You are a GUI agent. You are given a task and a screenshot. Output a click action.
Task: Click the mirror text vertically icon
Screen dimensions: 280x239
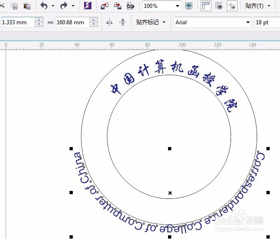(122, 22)
